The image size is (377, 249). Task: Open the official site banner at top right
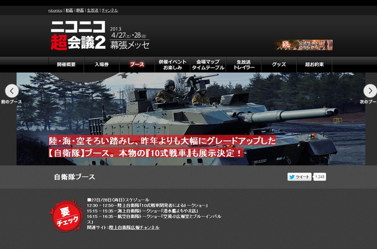pyautogui.click(x=303, y=45)
